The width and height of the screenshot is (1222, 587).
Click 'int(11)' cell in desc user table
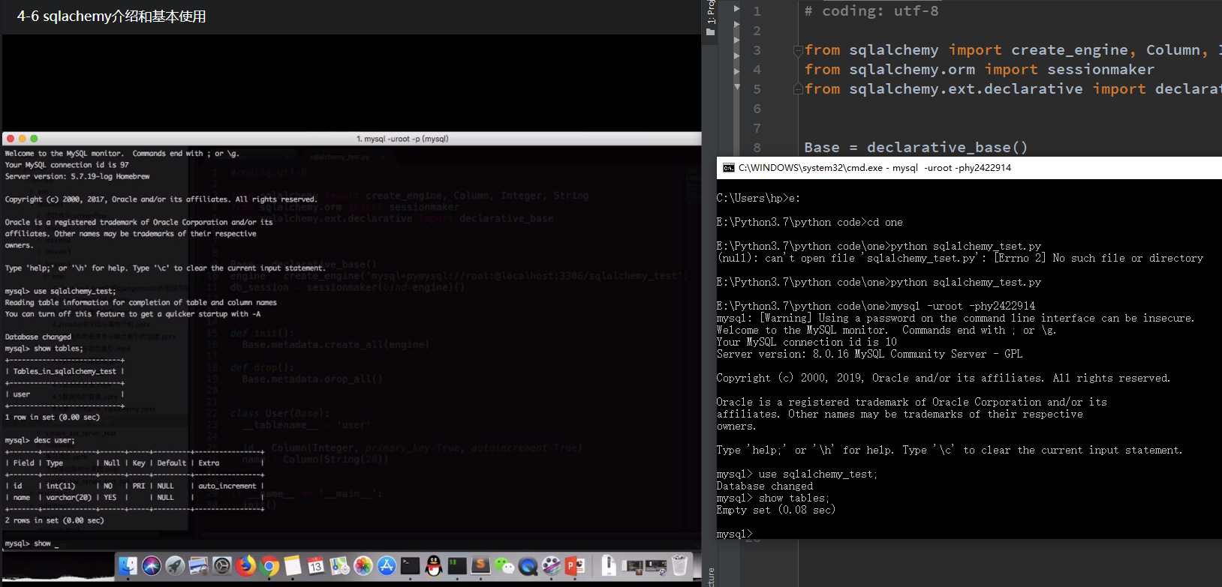point(61,486)
